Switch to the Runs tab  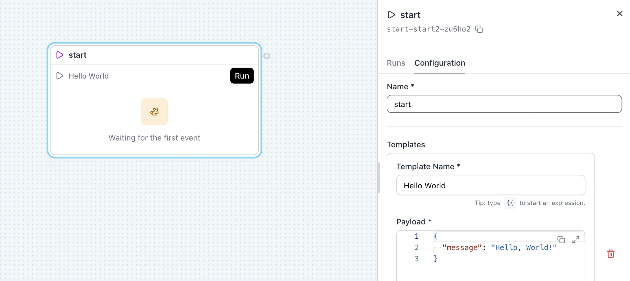(x=396, y=63)
